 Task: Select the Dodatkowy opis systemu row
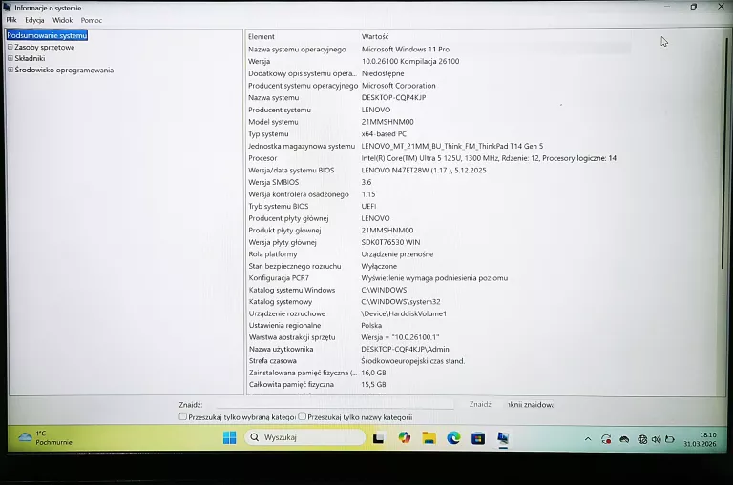pos(438,73)
